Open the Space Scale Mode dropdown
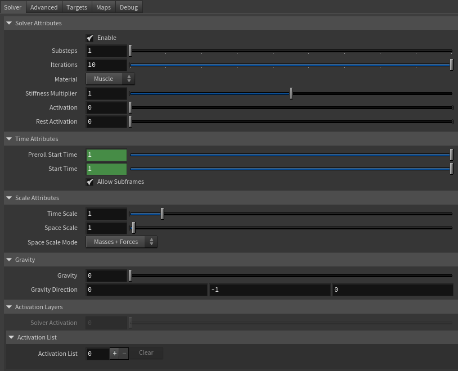This screenshot has height=371, width=458. 122,242
